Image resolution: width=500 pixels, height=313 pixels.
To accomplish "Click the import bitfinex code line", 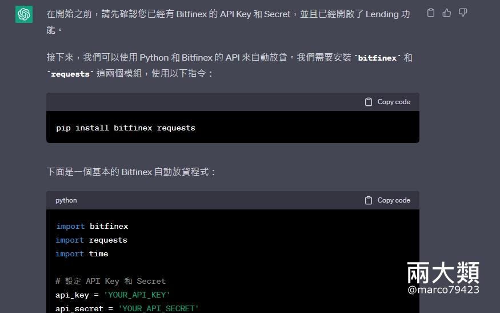I will [92, 226].
